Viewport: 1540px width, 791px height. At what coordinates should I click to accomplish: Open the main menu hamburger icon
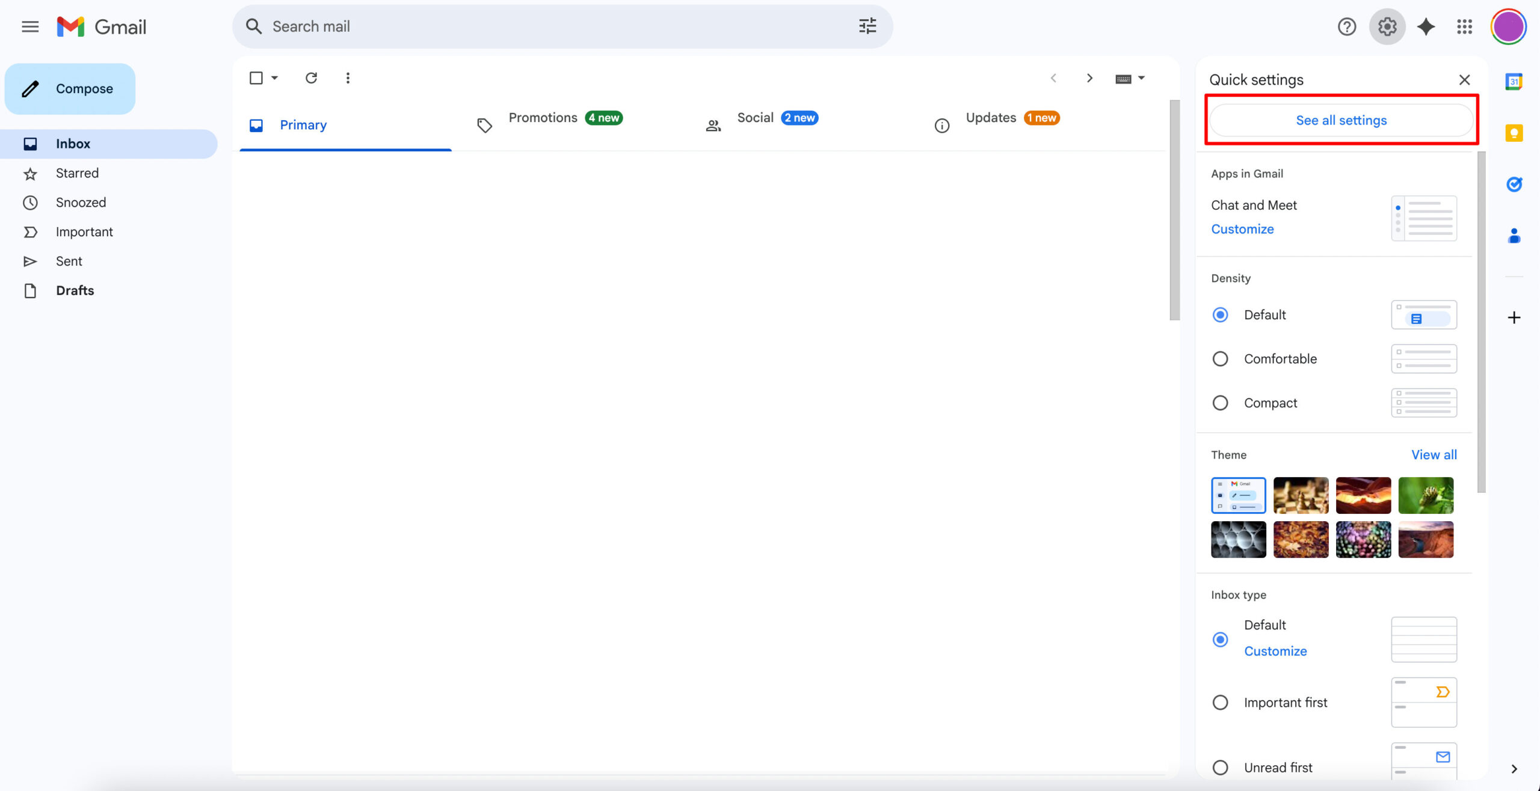pos(30,26)
